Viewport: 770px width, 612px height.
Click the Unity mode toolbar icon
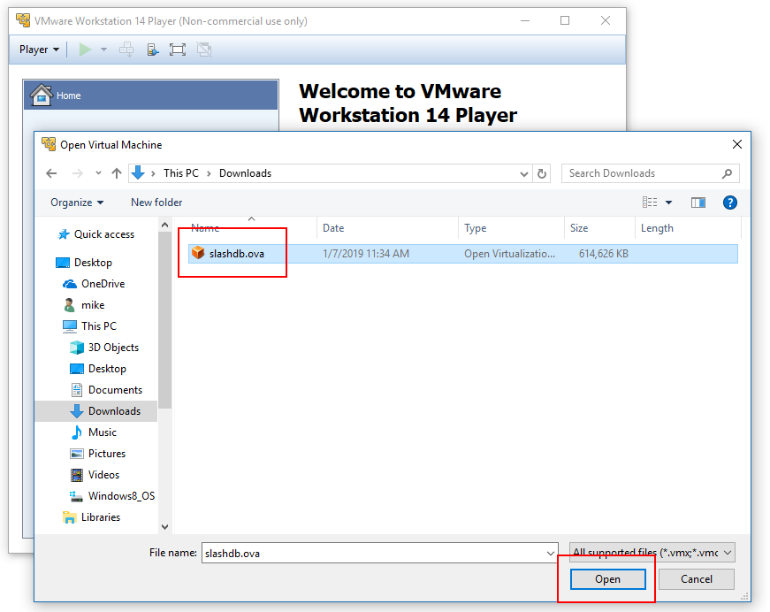(x=204, y=50)
